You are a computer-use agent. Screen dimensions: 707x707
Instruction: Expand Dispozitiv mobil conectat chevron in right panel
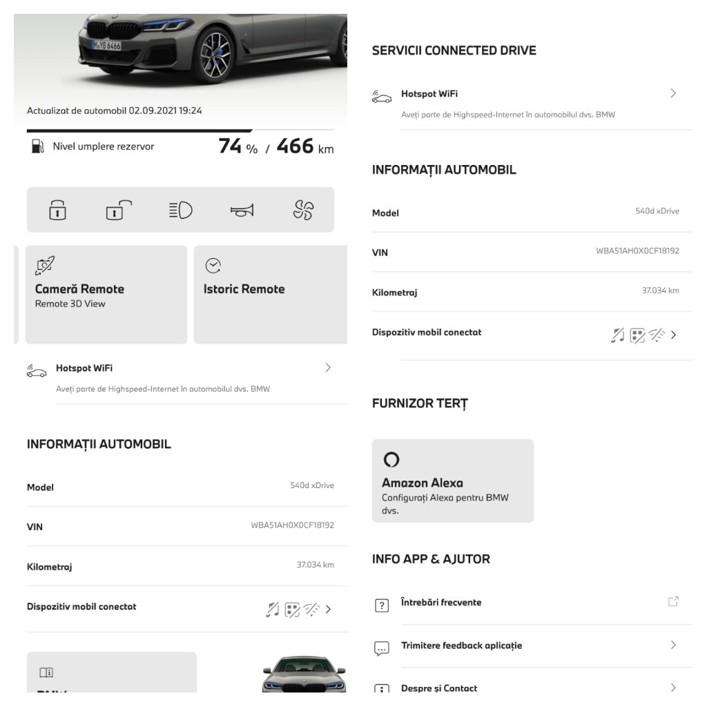(673, 335)
